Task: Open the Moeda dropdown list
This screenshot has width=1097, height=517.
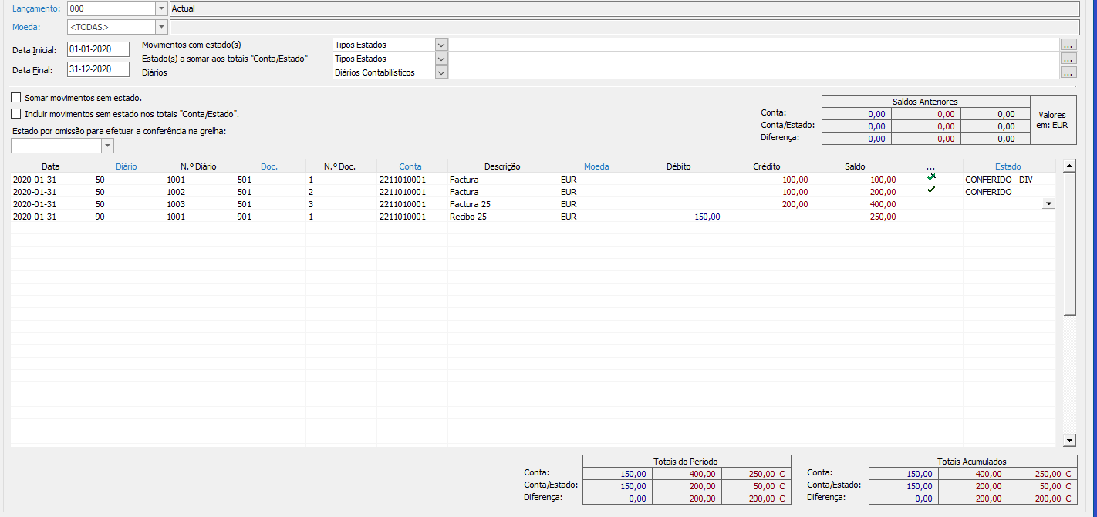Action: click(161, 28)
